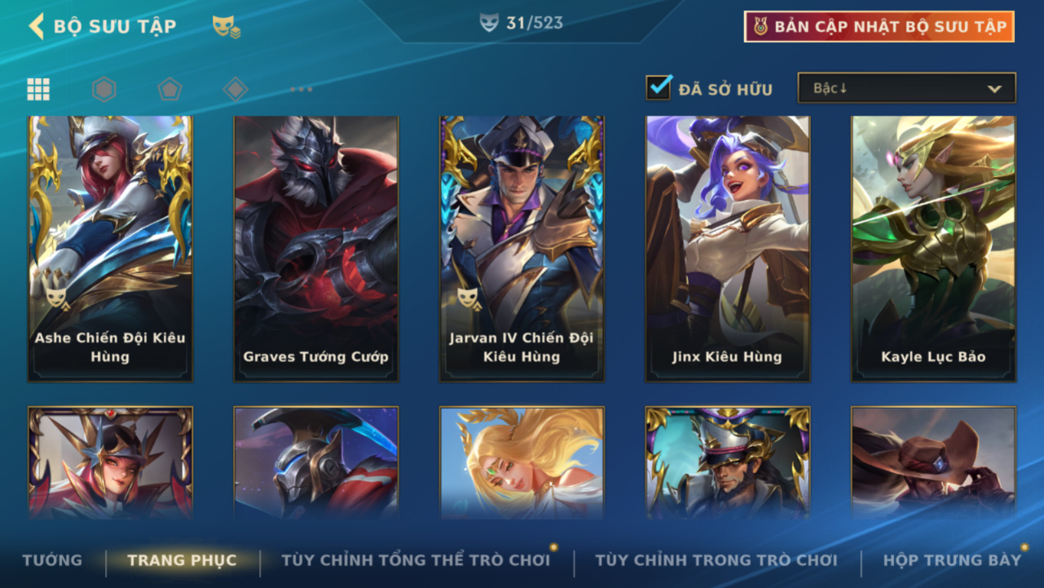Select the hexagon tier filter icon
1044x588 pixels.
point(104,89)
